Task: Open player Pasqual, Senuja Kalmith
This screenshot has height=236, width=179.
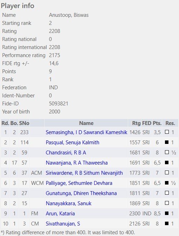Action: 72,143
